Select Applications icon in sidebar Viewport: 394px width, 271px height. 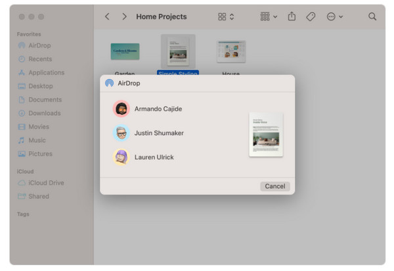point(22,72)
